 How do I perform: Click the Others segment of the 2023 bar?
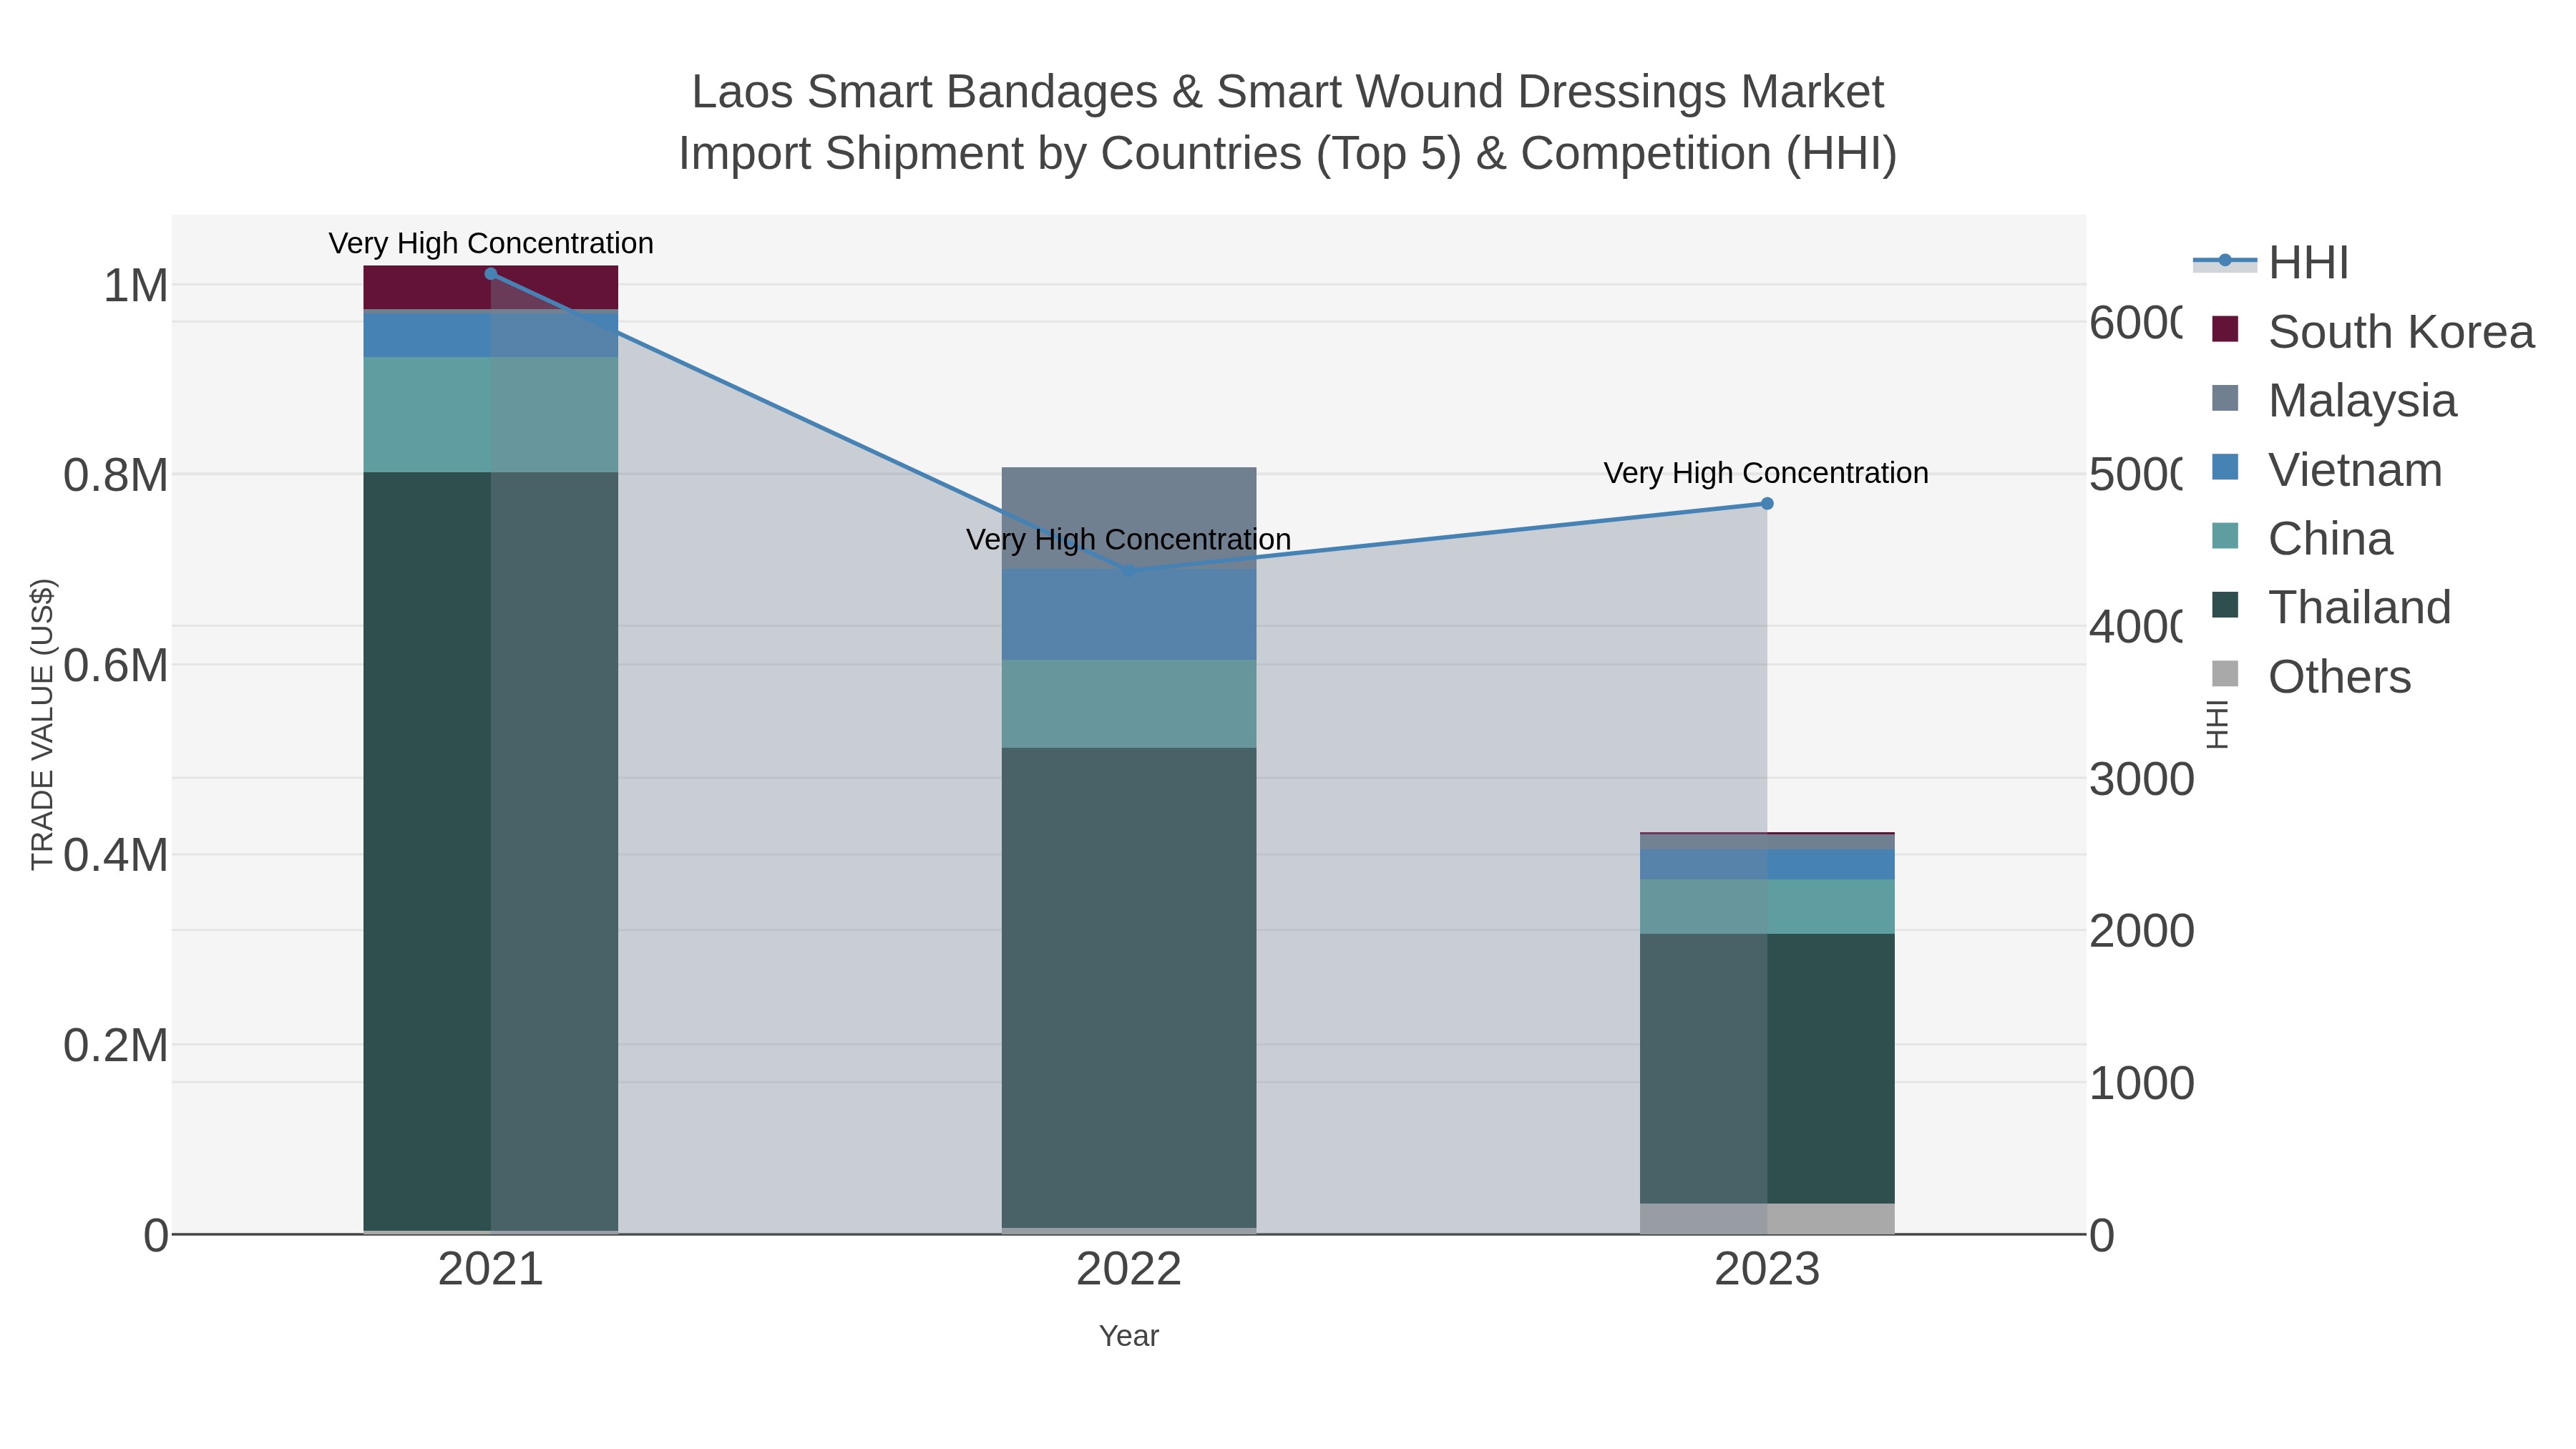tap(1767, 1219)
